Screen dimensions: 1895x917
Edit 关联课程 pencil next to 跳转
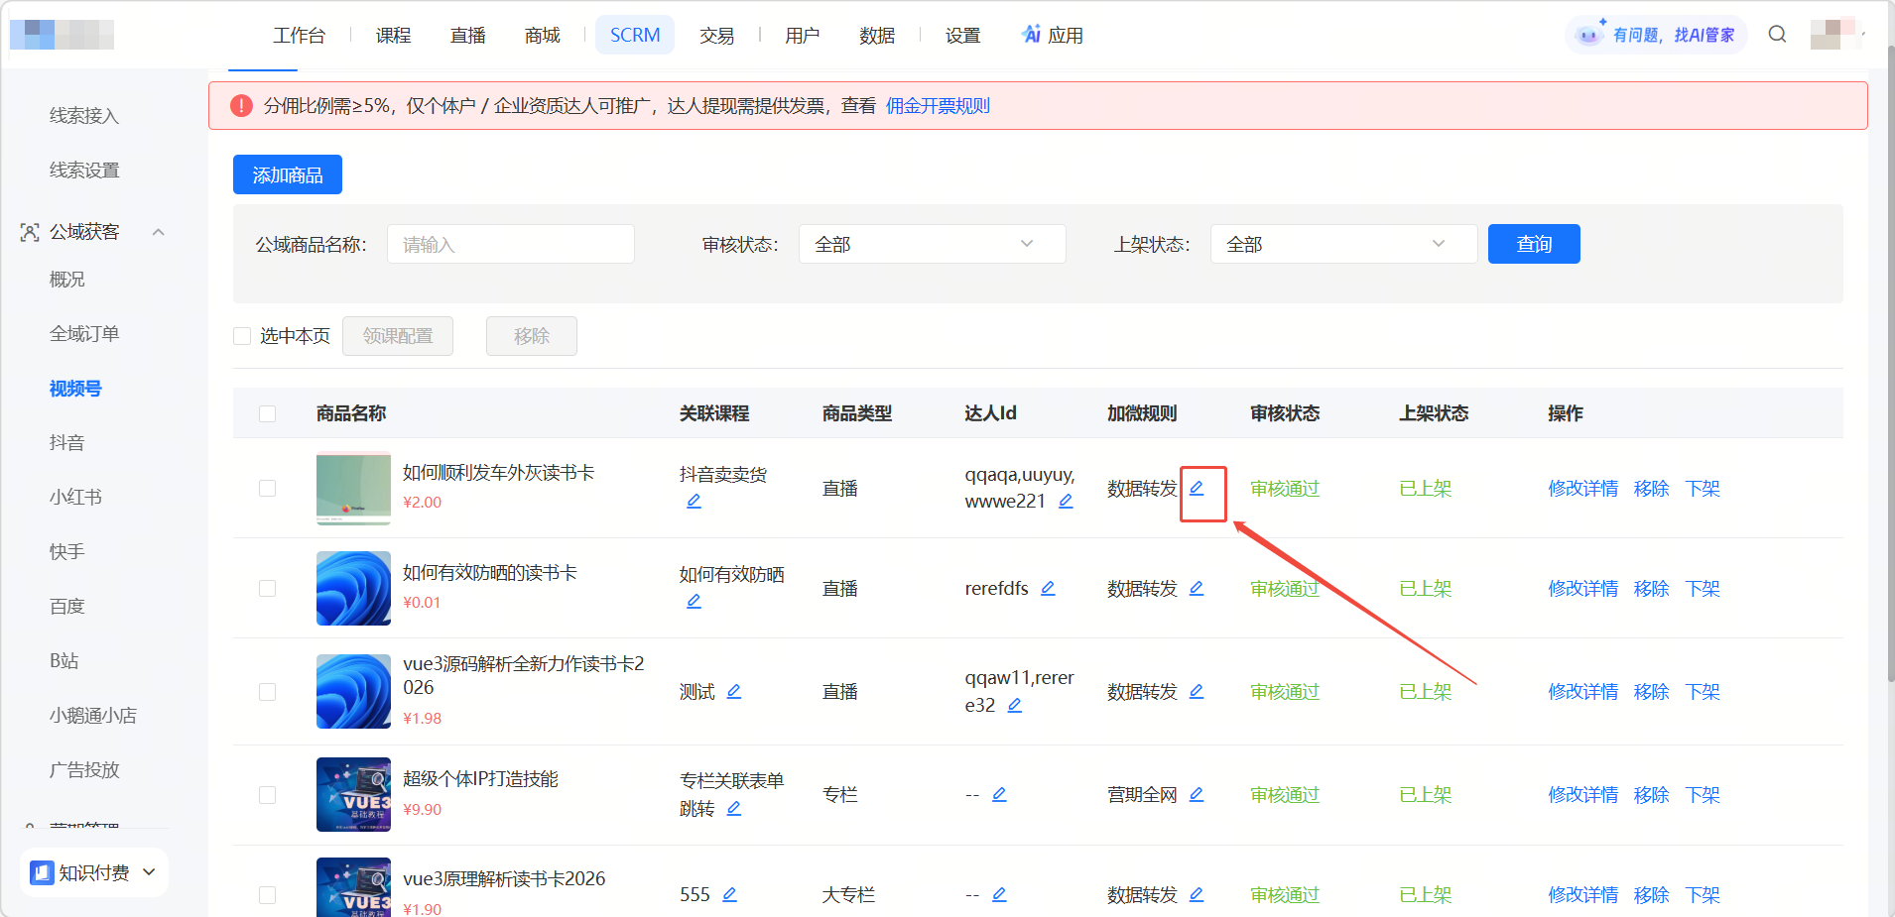tap(734, 809)
